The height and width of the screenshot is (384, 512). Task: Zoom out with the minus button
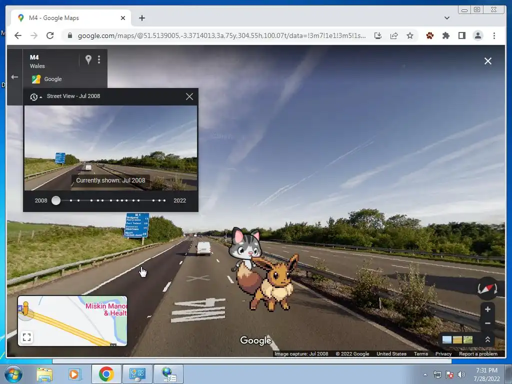(x=487, y=323)
